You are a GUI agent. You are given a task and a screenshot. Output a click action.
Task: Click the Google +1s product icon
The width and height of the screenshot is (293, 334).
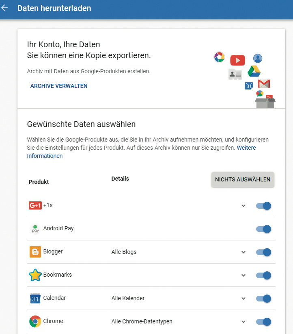(x=35, y=205)
